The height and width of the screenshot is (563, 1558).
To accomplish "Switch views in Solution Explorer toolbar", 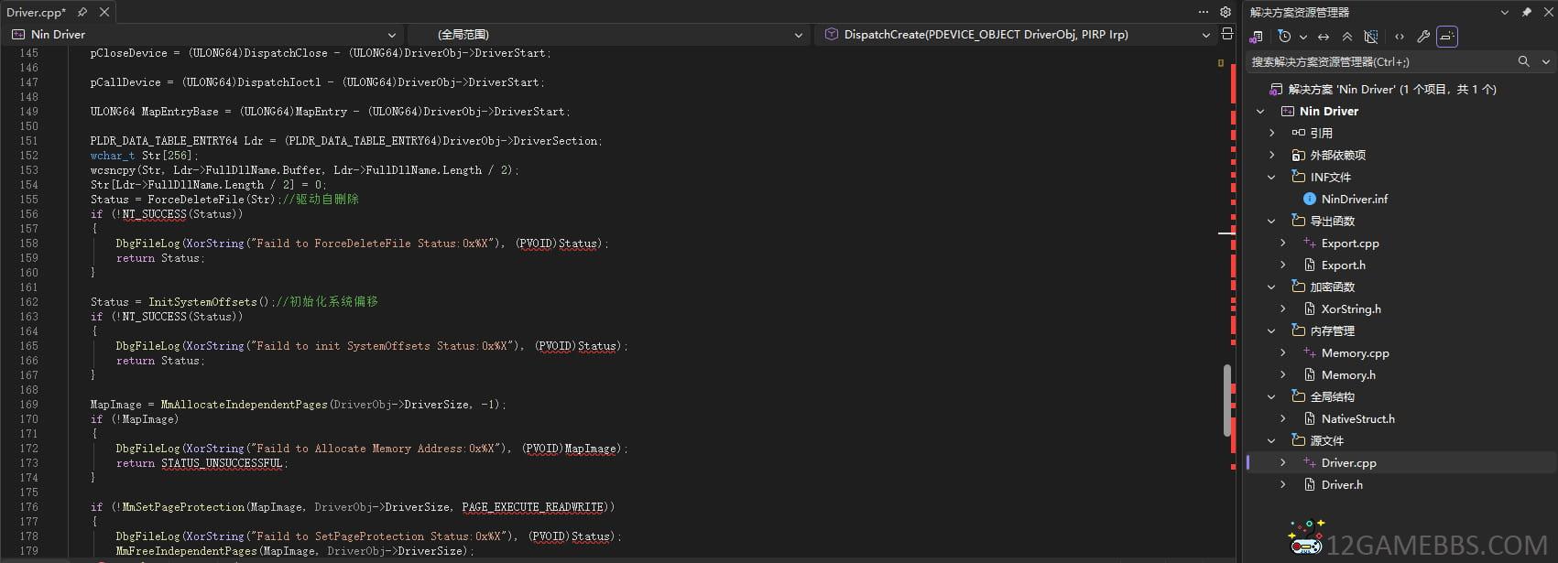I will coord(1257,37).
